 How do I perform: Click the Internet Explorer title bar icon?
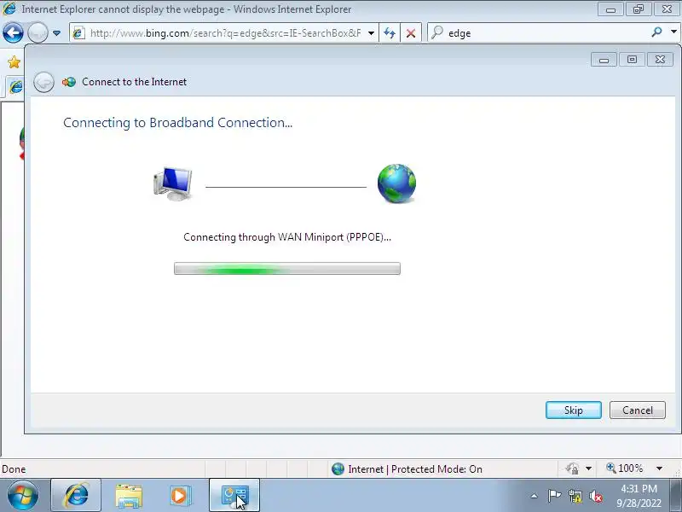pyautogui.click(x=9, y=9)
